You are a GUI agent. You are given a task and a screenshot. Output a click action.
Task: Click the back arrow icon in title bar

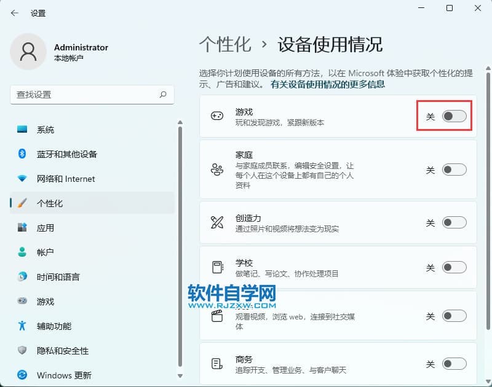pyautogui.click(x=15, y=13)
